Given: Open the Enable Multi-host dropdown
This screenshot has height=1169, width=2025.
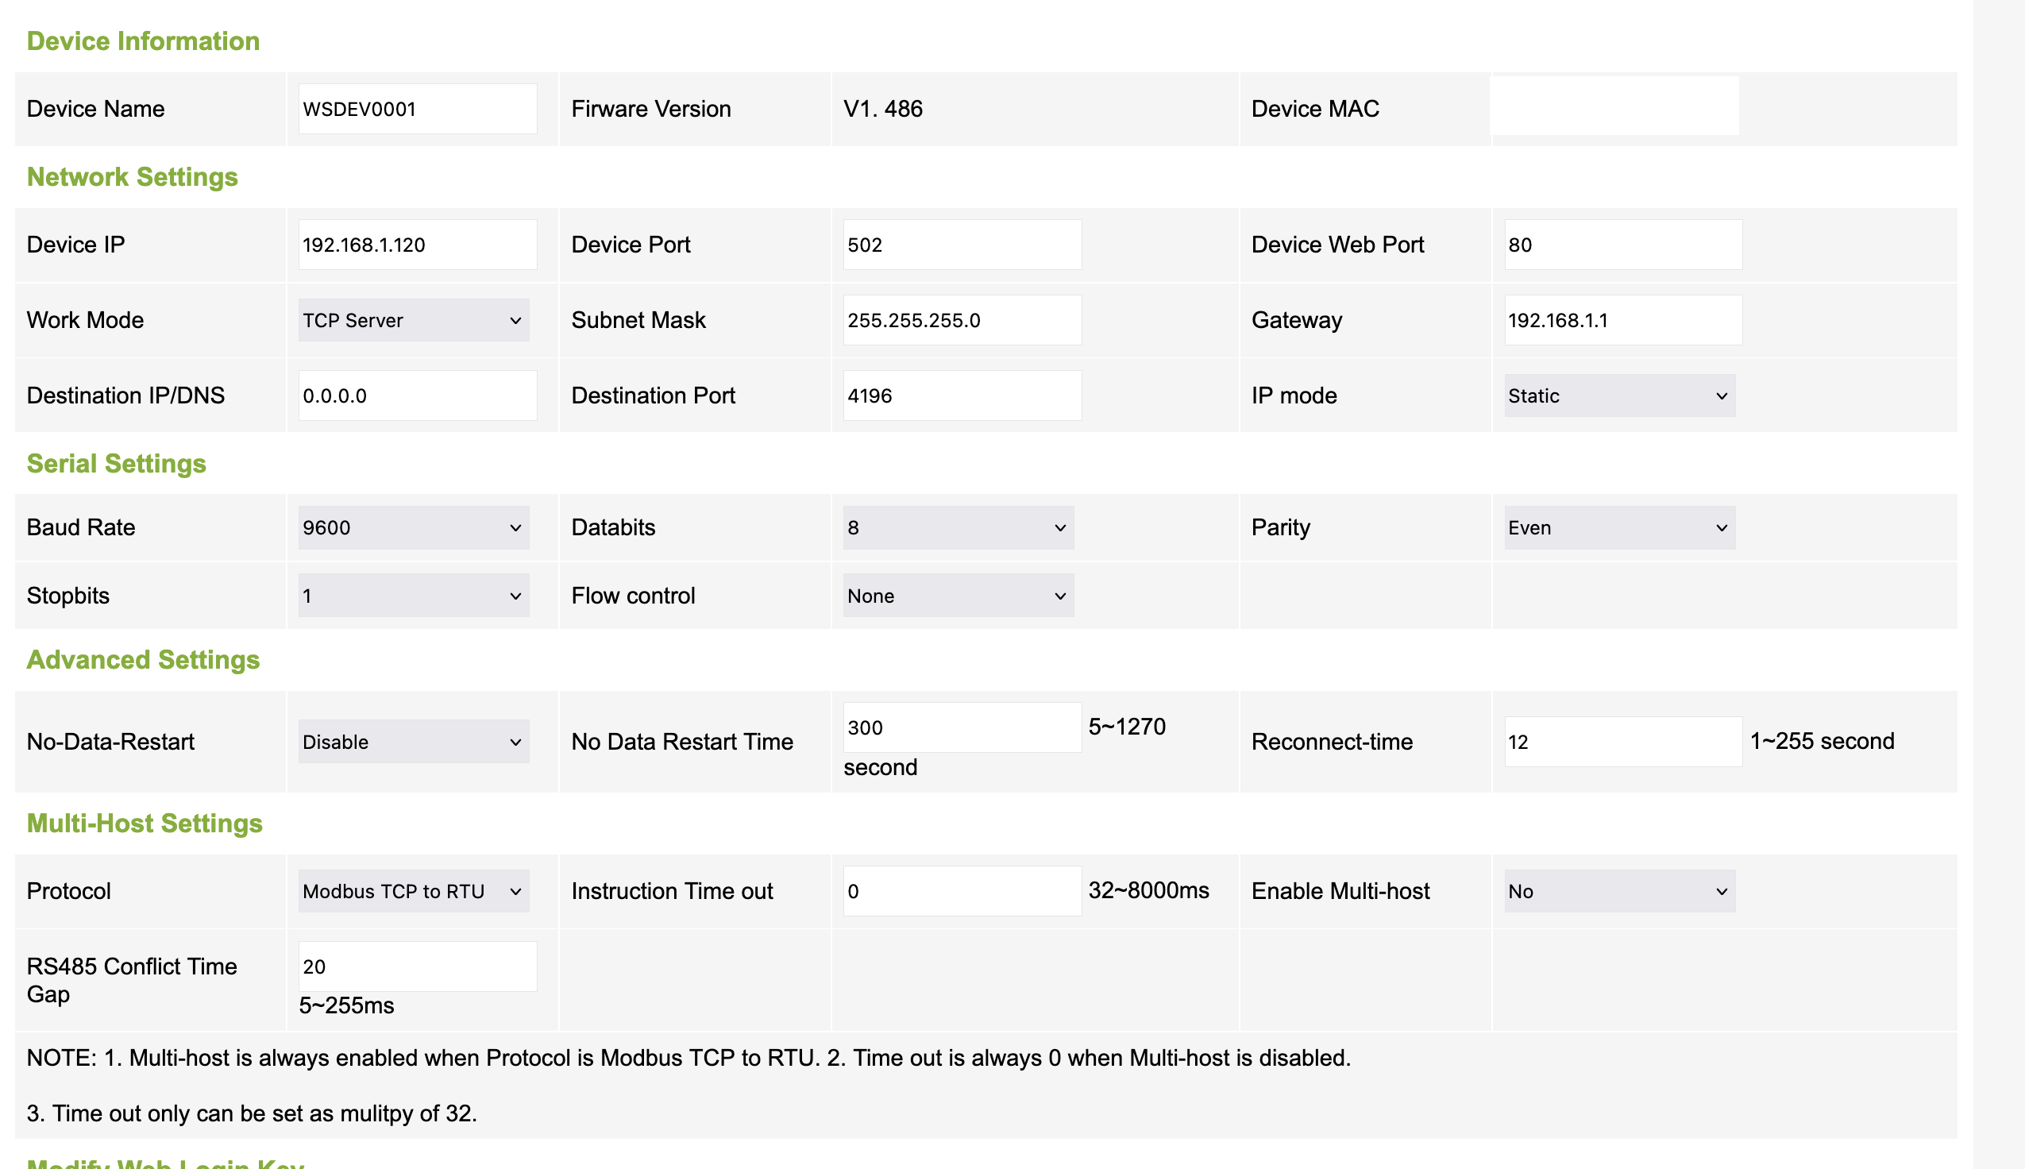Looking at the screenshot, I should 1618,891.
